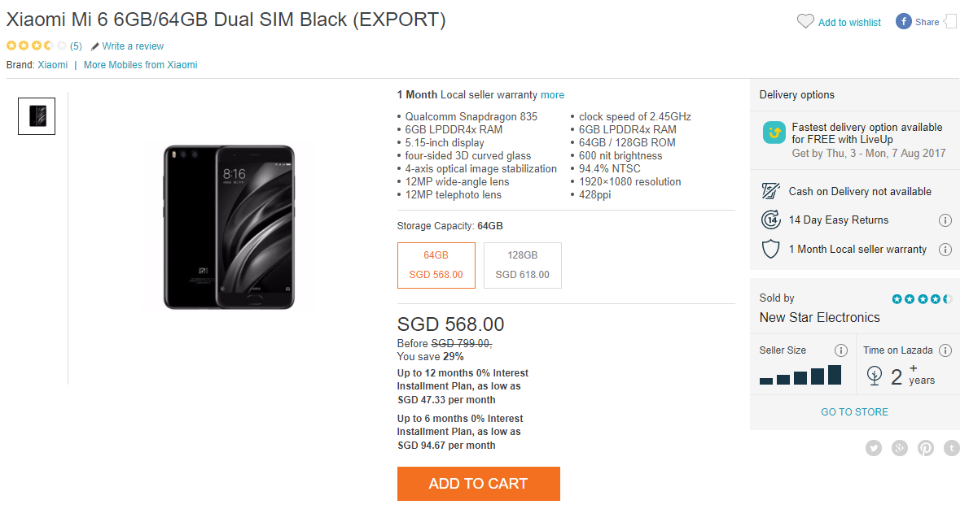The height and width of the screenshot is (509, 969).
Task: Click the seller warranty shield icon
Action: [x=769, y=249]
